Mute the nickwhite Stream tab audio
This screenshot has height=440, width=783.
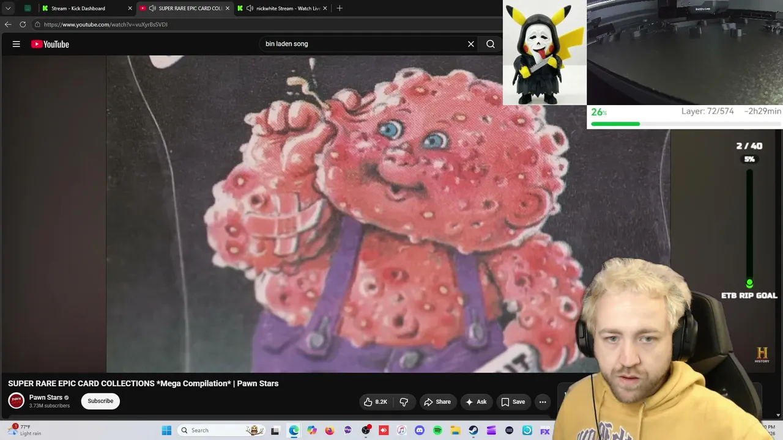click(250, 8)
